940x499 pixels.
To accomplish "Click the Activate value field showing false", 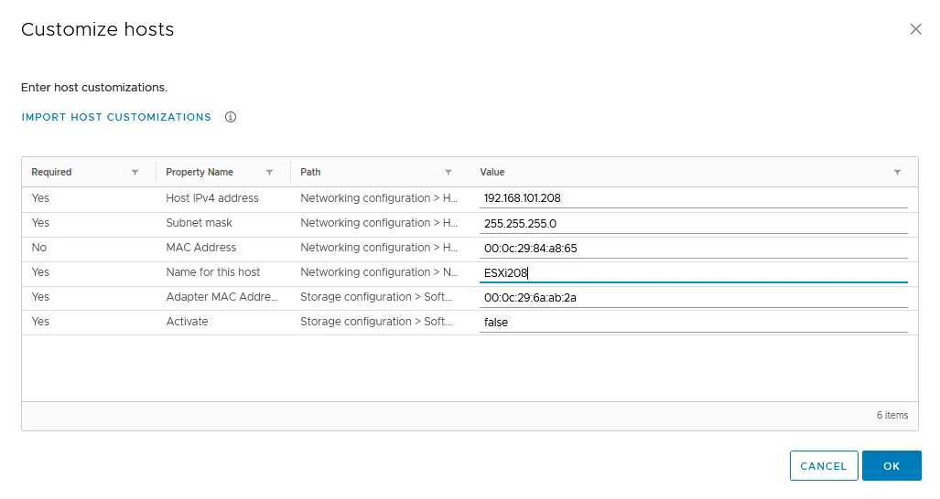I will pyautogui.click(x=693, y=322).
